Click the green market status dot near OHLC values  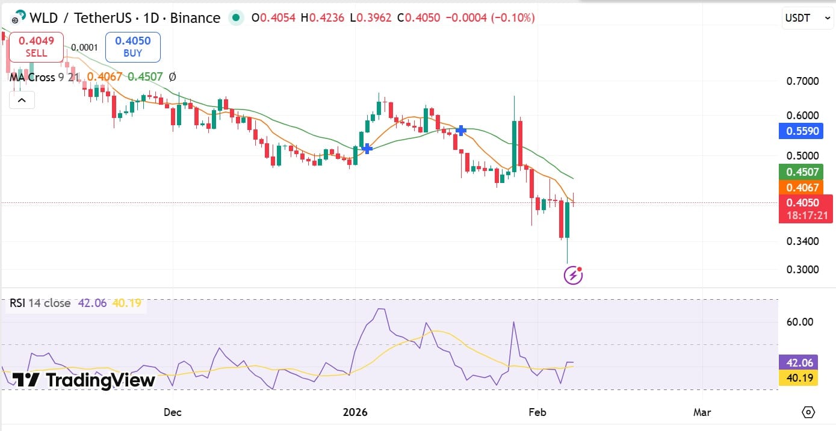coord(236,18)
